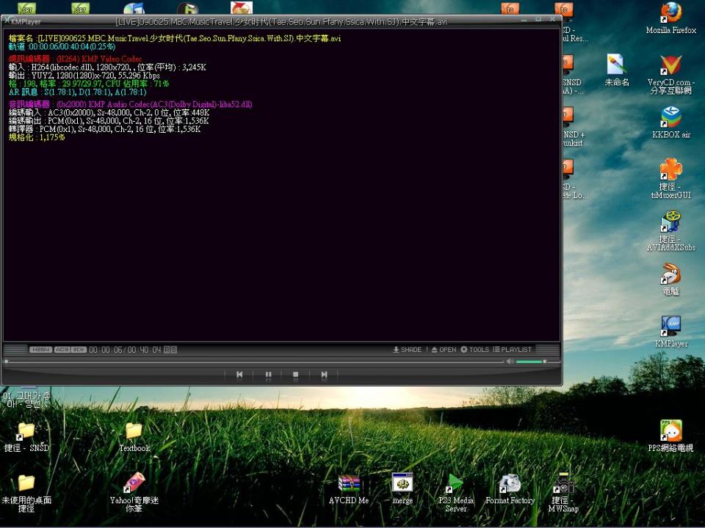This screenshot has height=528, width=705.
Task: Click the OPEN file button
Action: click(x=444, y=350)
